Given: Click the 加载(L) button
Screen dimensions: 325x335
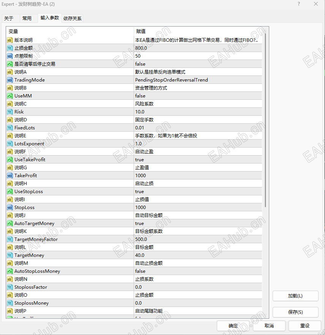Looking at the screenshot, I should tap(295, 296).
